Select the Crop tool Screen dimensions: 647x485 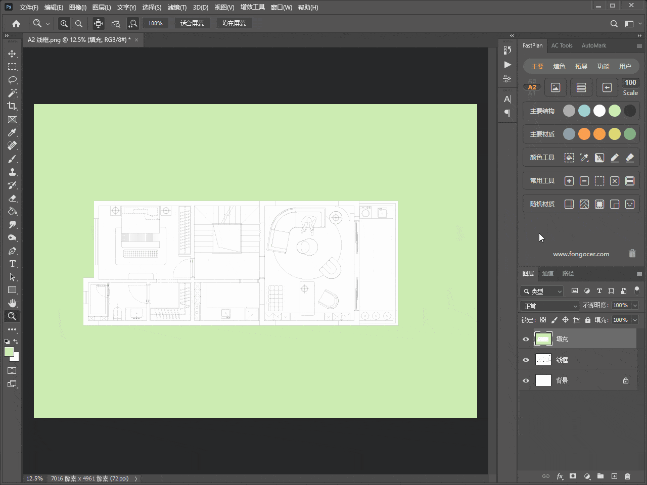[12, 106]
